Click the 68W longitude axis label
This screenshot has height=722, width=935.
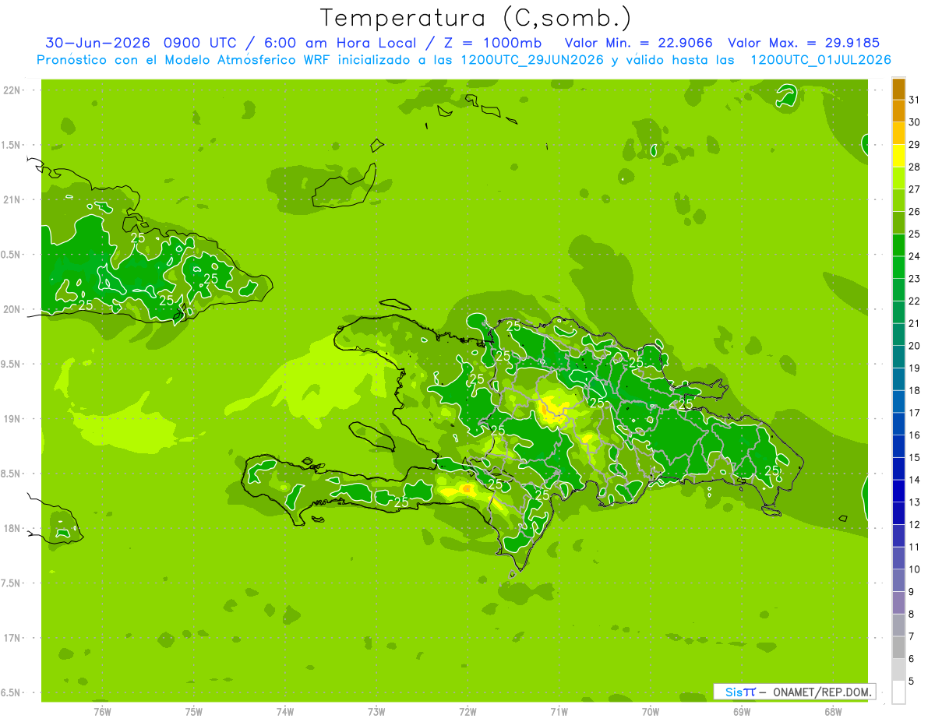pyautogui.click(x=833, y=712)
